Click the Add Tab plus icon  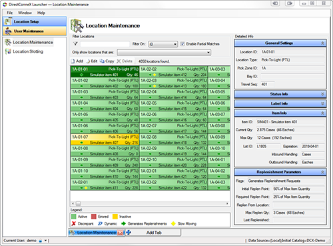(x=129, y=233)
